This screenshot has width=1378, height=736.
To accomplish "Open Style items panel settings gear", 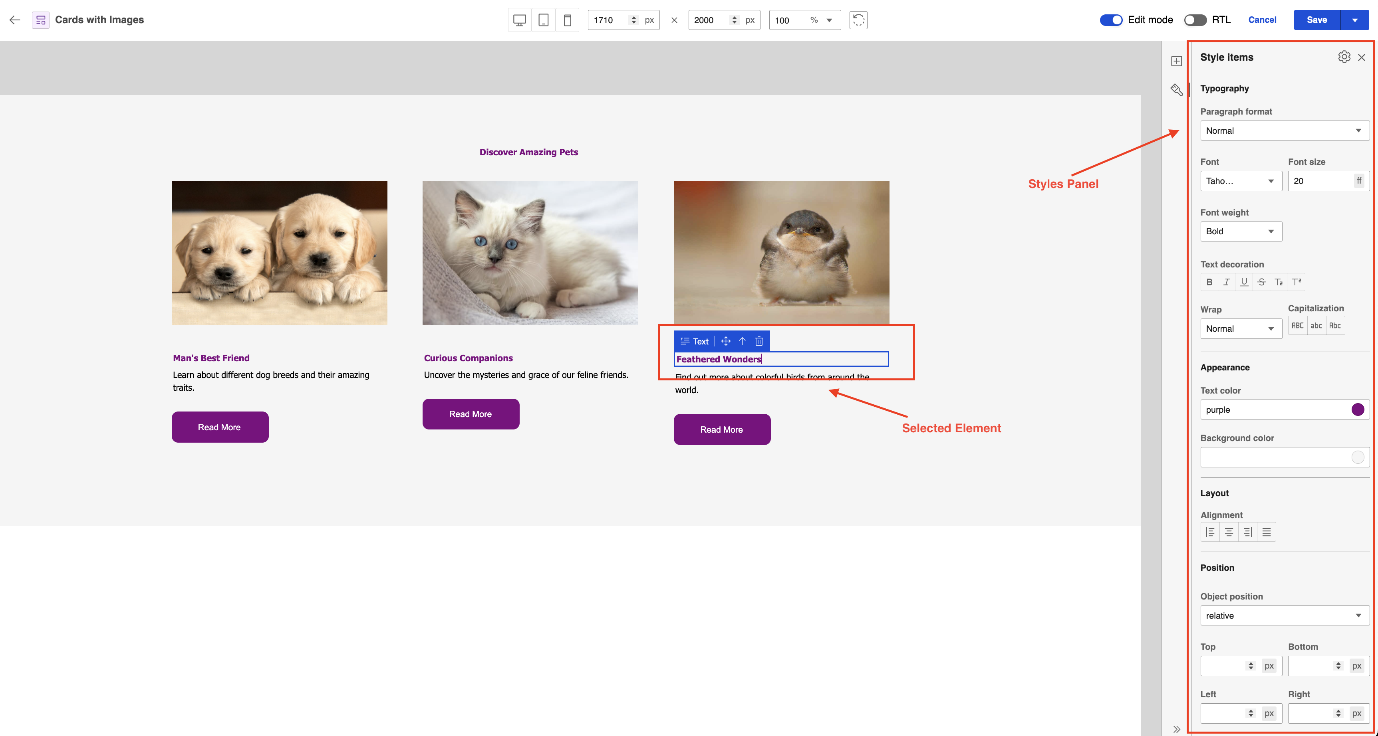I will (x=1343, y=57).
